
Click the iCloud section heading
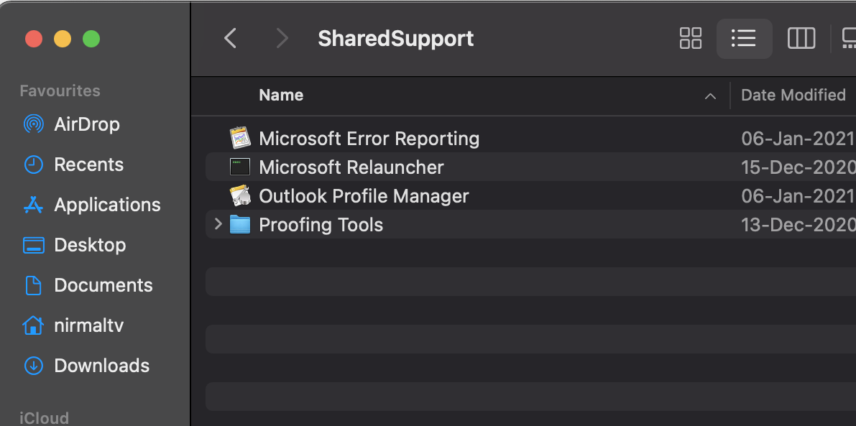point(45,418)
